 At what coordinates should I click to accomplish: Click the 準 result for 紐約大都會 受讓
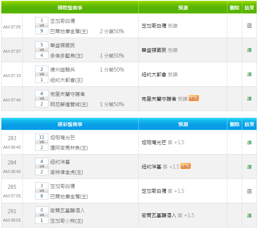pos(249,74)
